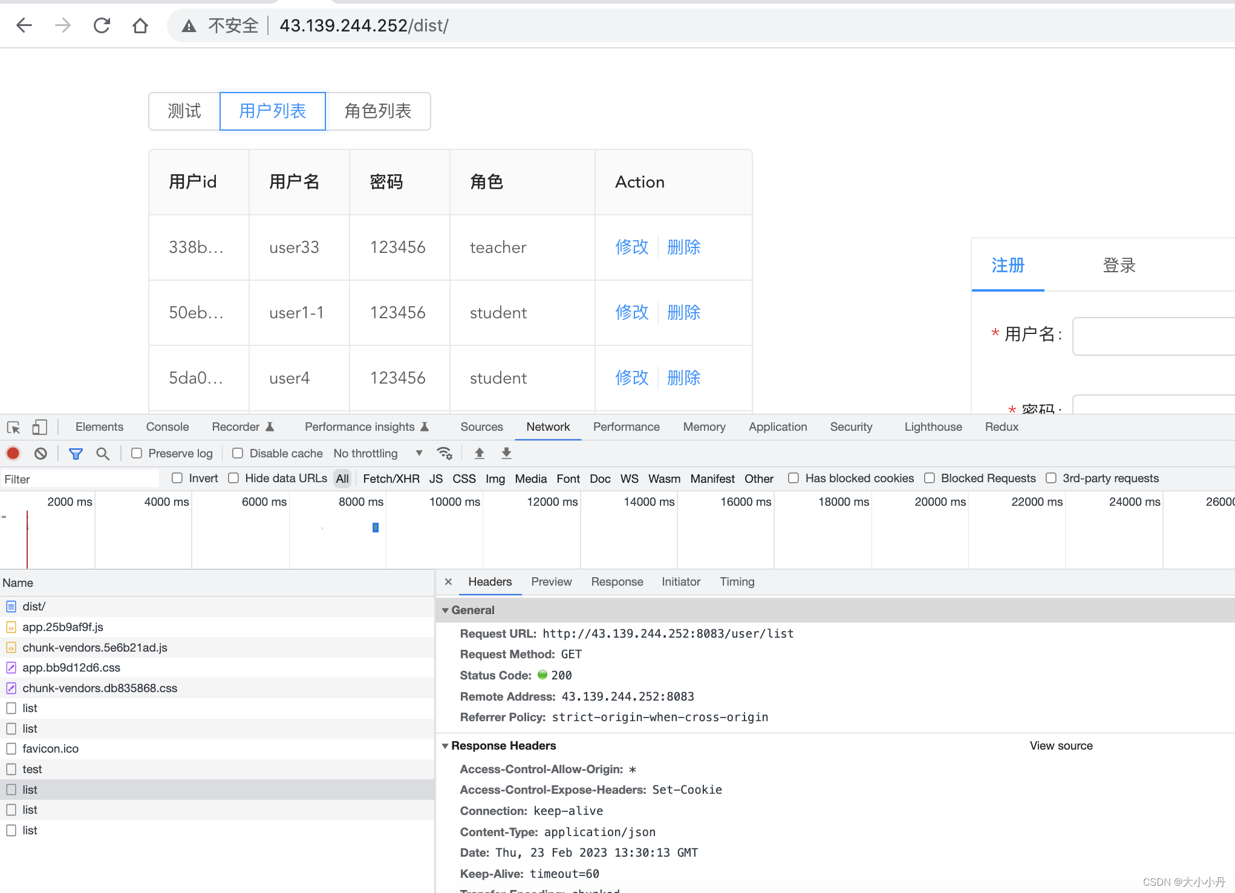Click the clear network log icon
Screen dimensions: 1235x893
coord(39,454)
